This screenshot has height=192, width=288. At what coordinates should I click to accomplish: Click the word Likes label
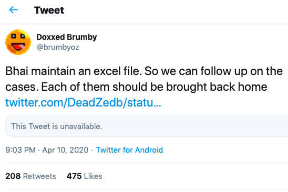click(93, 176)
